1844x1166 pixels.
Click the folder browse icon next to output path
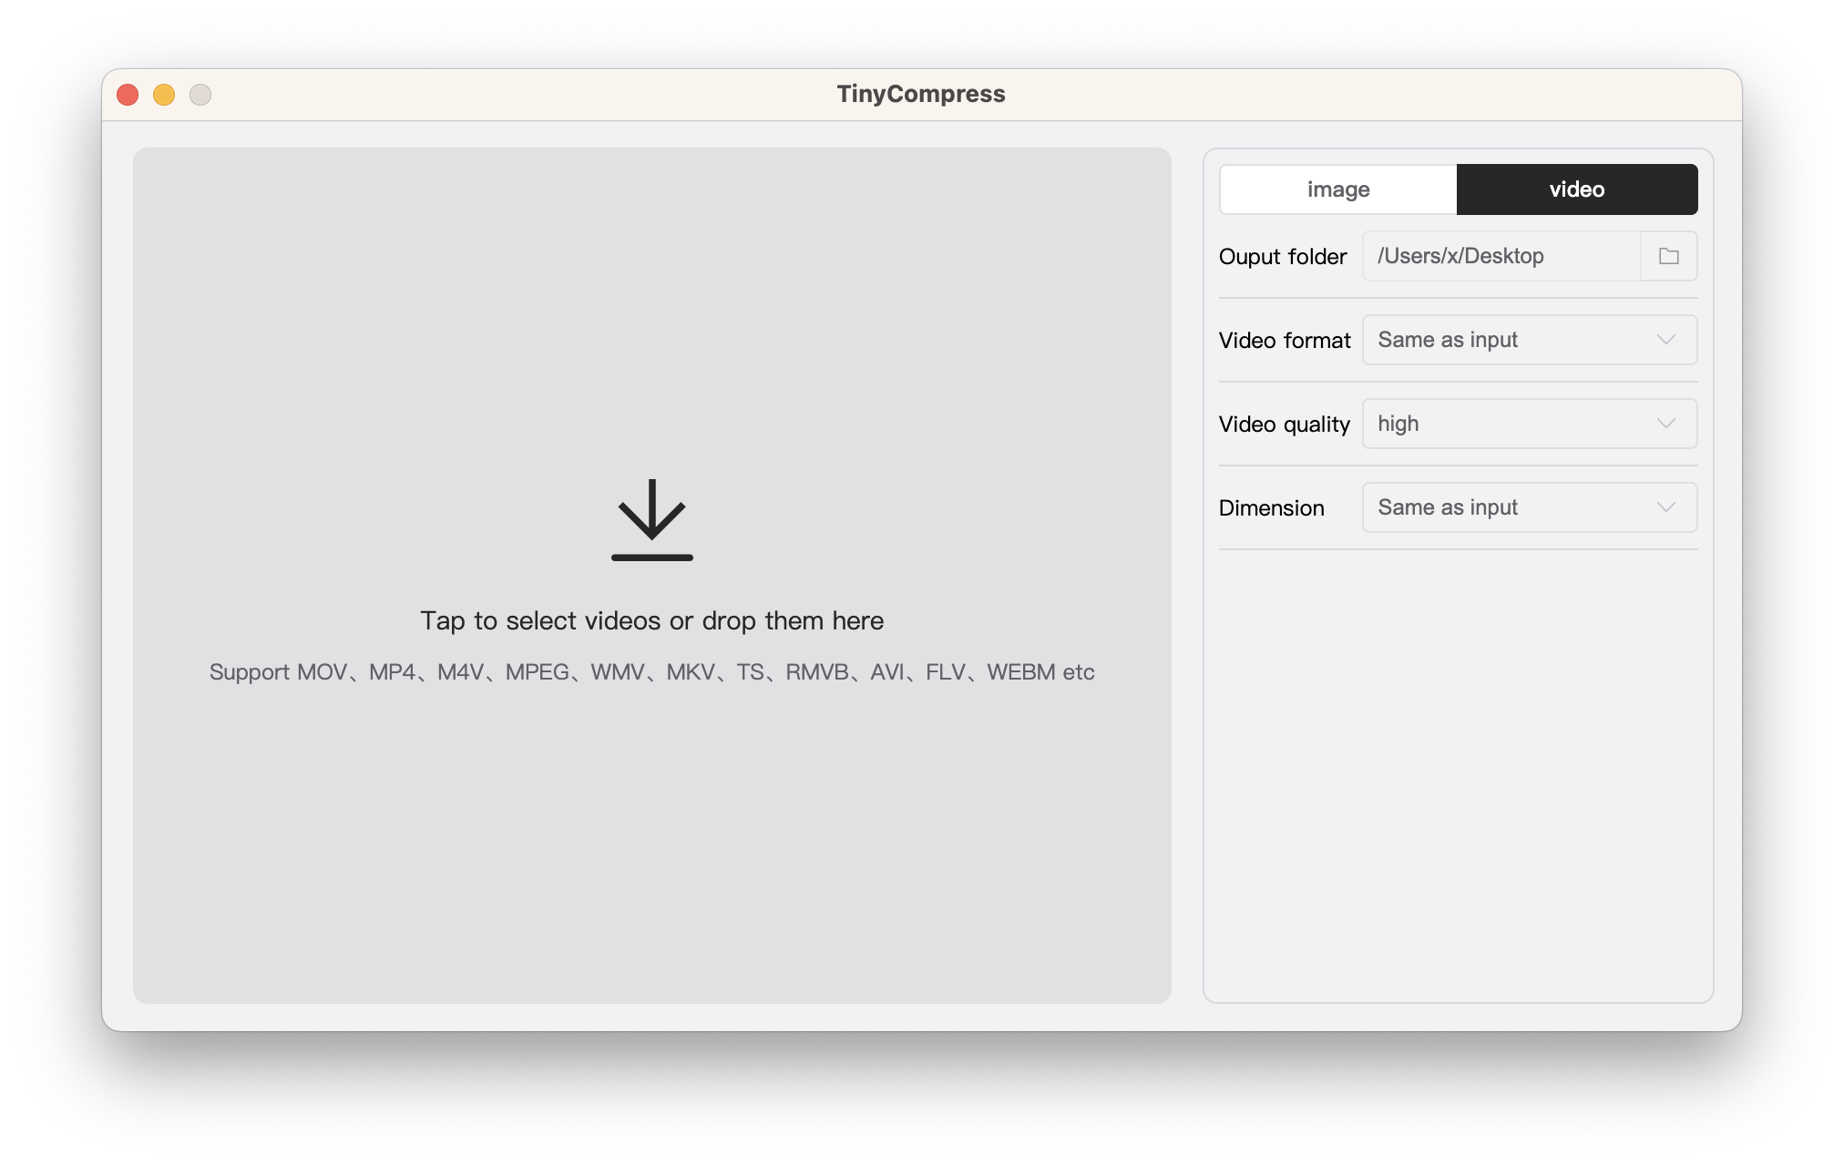point(1667,256)
